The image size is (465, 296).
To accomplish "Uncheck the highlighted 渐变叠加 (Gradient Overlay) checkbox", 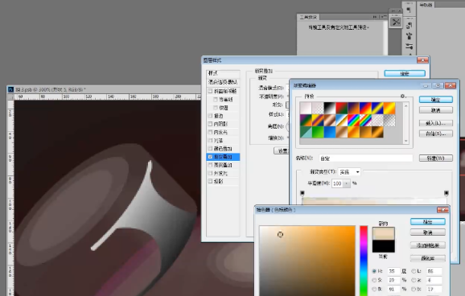I will click(x=210, y=157).
